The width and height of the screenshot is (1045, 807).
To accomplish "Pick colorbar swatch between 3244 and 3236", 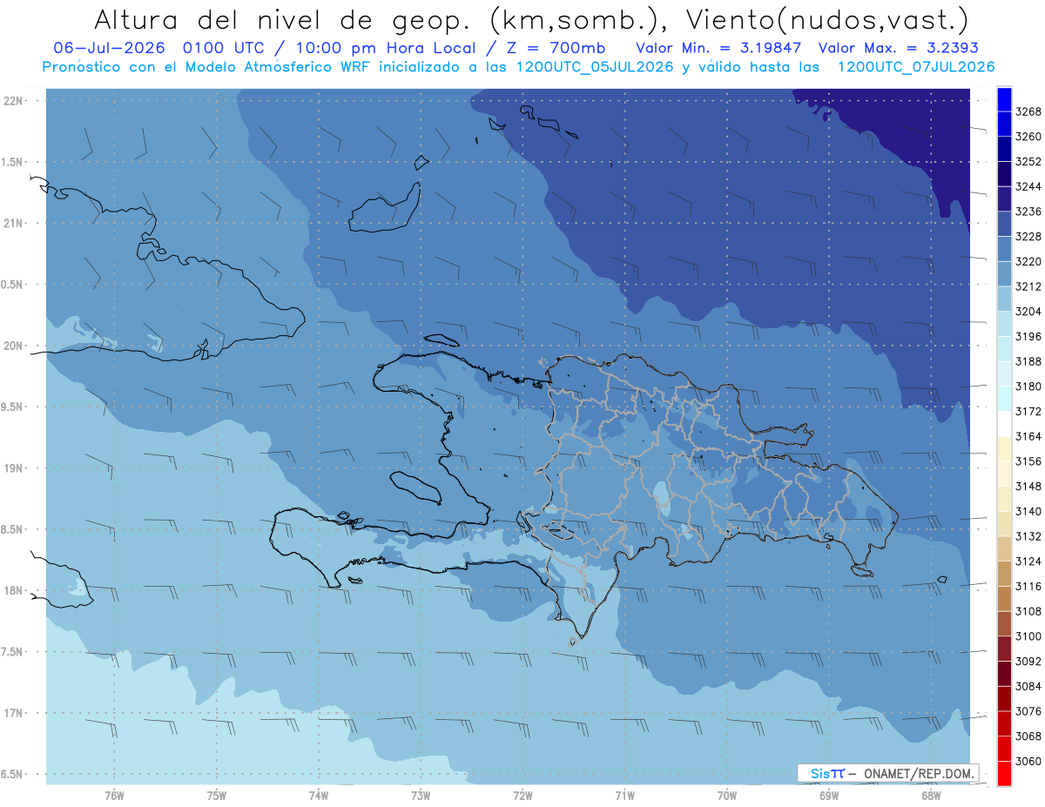I will [1004, 199].
